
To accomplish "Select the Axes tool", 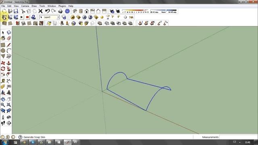I will coord(3,93).
